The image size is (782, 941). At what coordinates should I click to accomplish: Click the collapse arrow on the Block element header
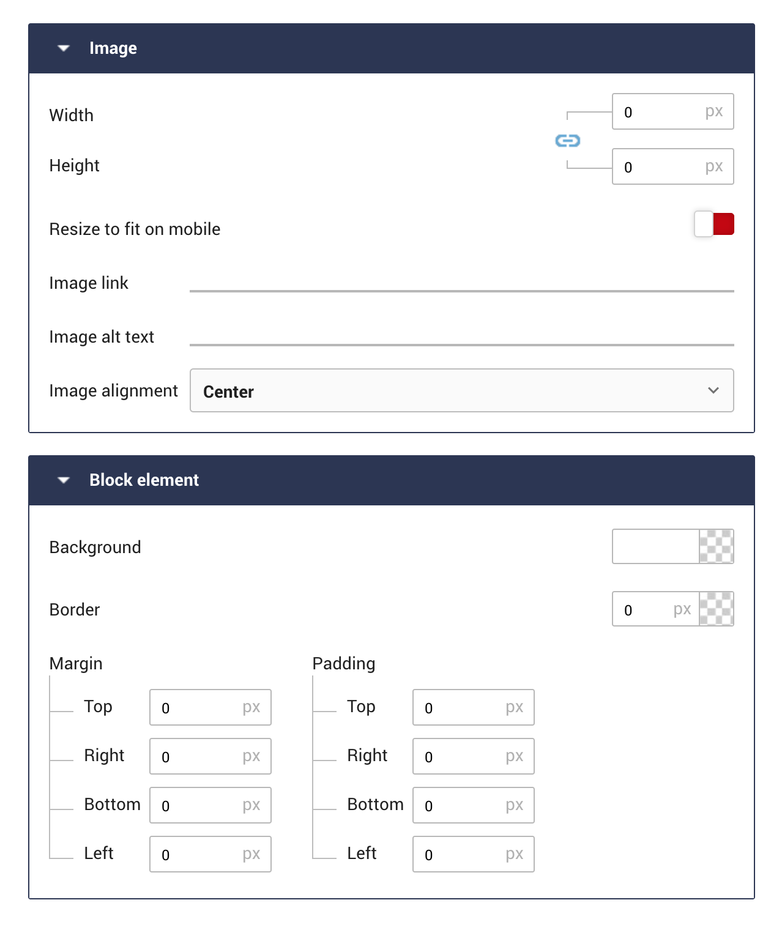63,480
